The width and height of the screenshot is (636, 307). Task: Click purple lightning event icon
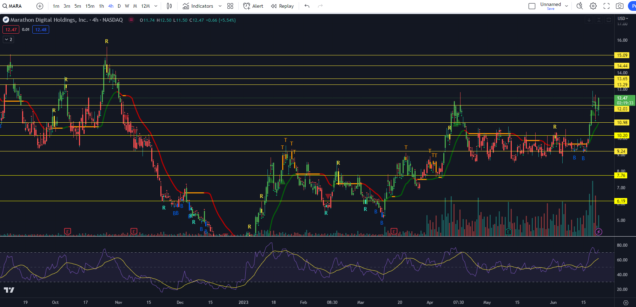pos(599,232)
